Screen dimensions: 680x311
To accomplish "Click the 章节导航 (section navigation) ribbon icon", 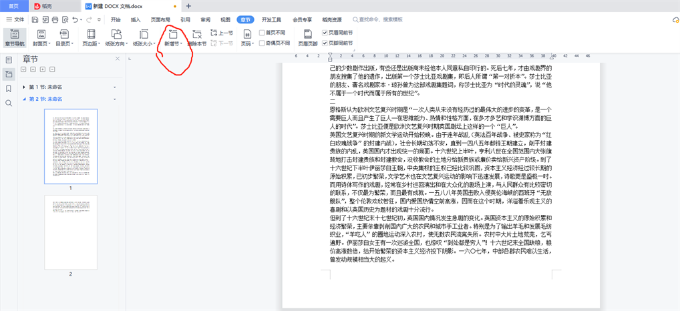I will point(14,37).
